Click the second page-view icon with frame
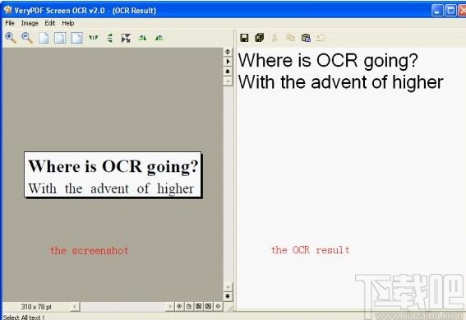The image size is (466, 320). [x=60, y=38]
